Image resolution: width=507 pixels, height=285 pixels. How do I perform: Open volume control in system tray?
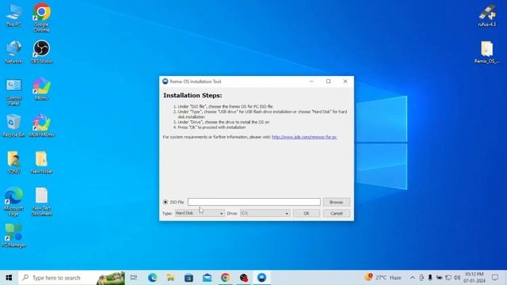click(x=457, y=278)
